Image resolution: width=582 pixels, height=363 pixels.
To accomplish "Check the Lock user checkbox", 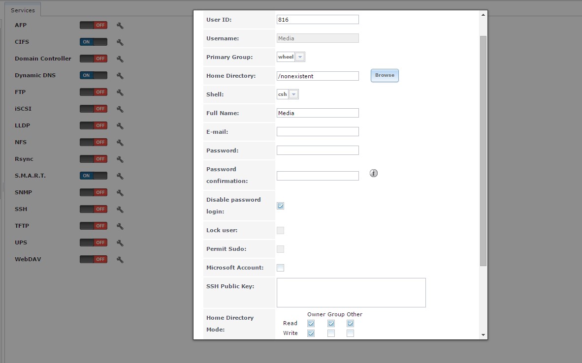I will (281, 231).
